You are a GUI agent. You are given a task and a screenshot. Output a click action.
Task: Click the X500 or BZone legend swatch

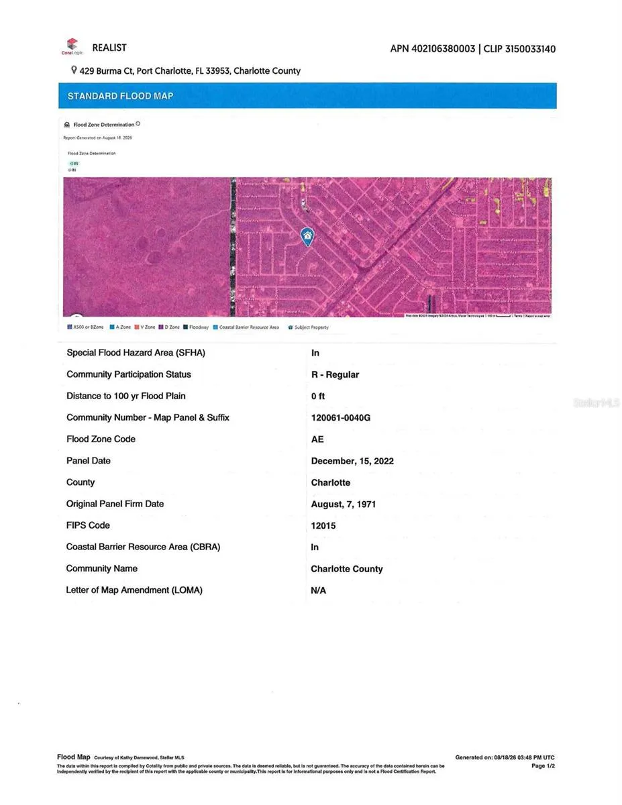70,327
